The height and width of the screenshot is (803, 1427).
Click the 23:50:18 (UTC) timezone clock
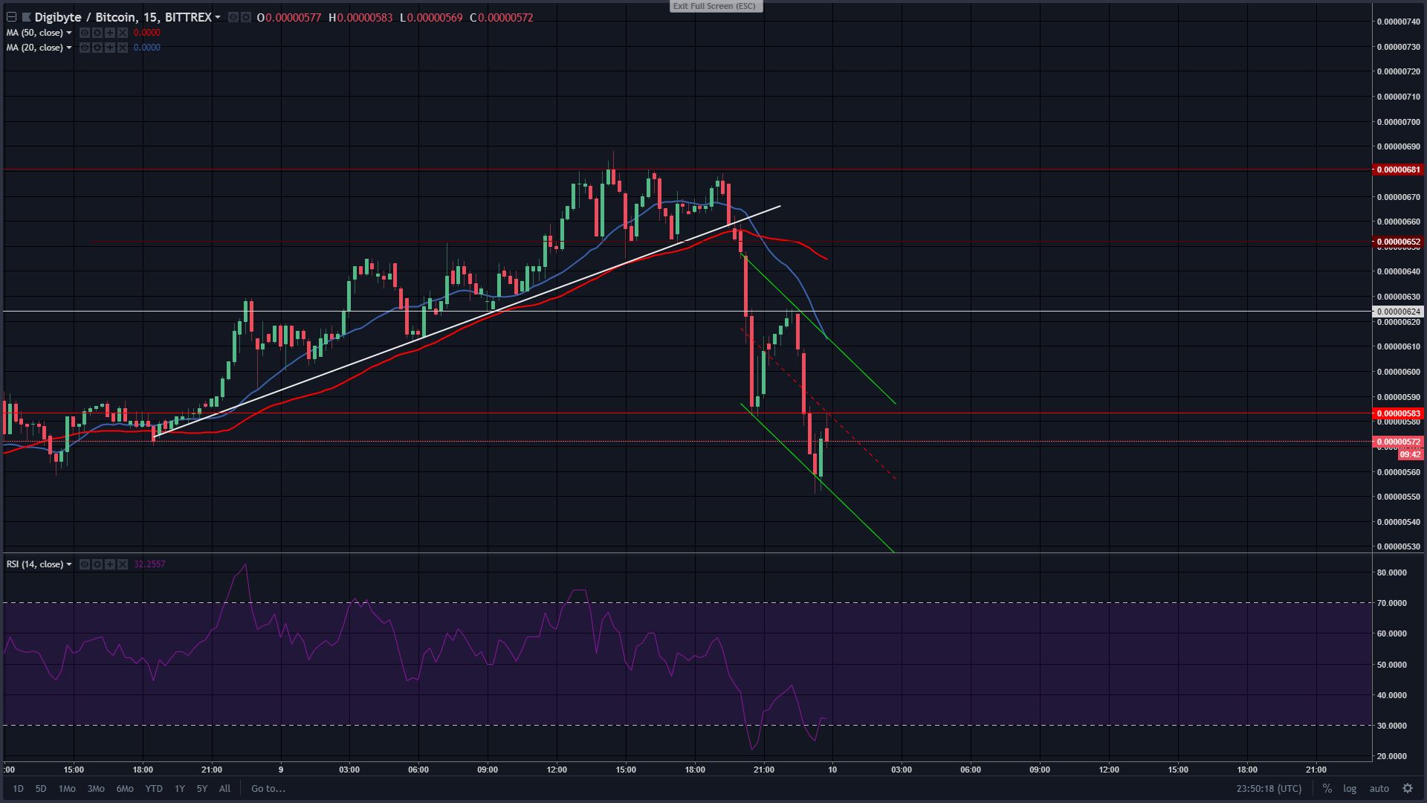point(1269,788)
